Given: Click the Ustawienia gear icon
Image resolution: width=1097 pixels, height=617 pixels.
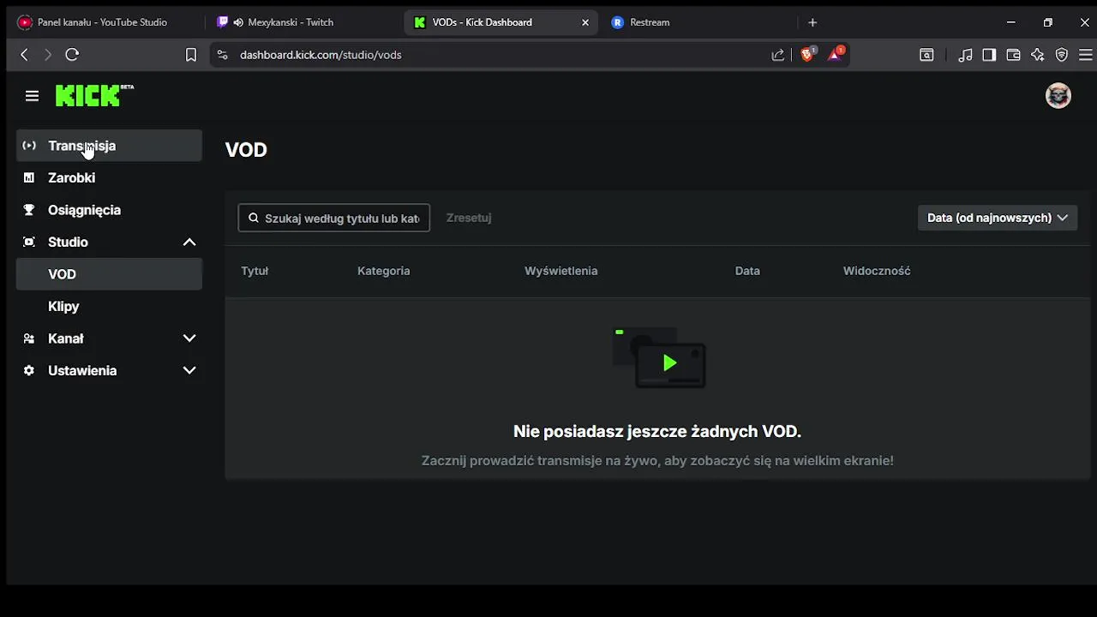Looking at the screenshot, I should click(29, 370).
